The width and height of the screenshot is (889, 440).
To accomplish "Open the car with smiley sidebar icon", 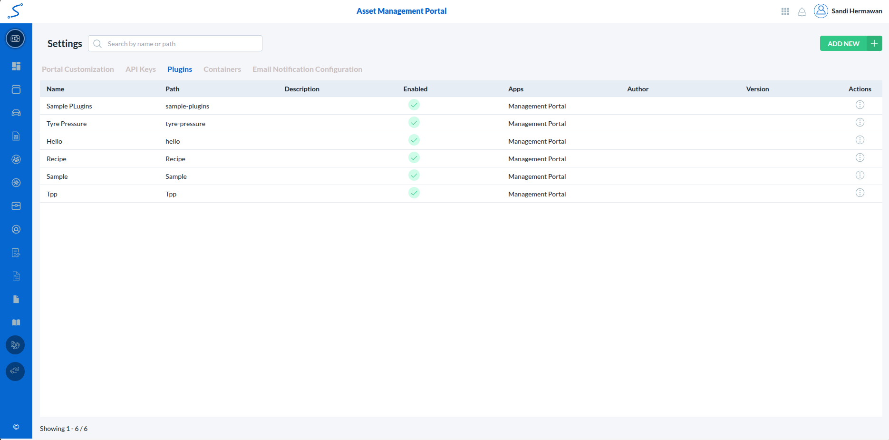I will tap(15, 371).
